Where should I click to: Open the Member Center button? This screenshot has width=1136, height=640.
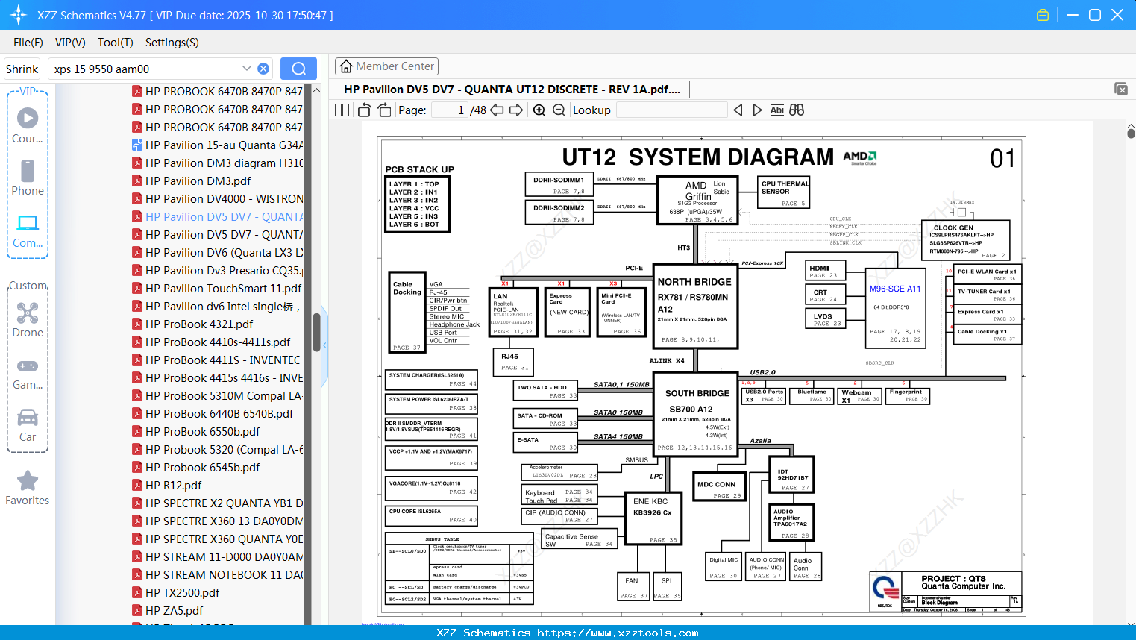pos(386,66)
